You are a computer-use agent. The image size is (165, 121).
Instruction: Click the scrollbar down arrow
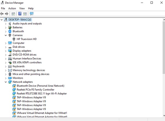164,115
